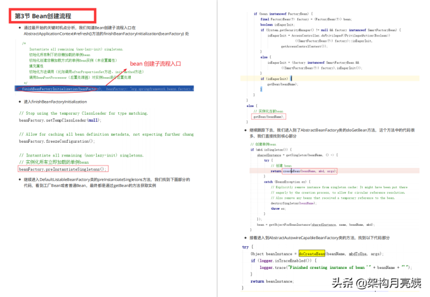Click the green comment "填充属性"
The width and height of the screenshot is (430, 297).
pos(36,66)
